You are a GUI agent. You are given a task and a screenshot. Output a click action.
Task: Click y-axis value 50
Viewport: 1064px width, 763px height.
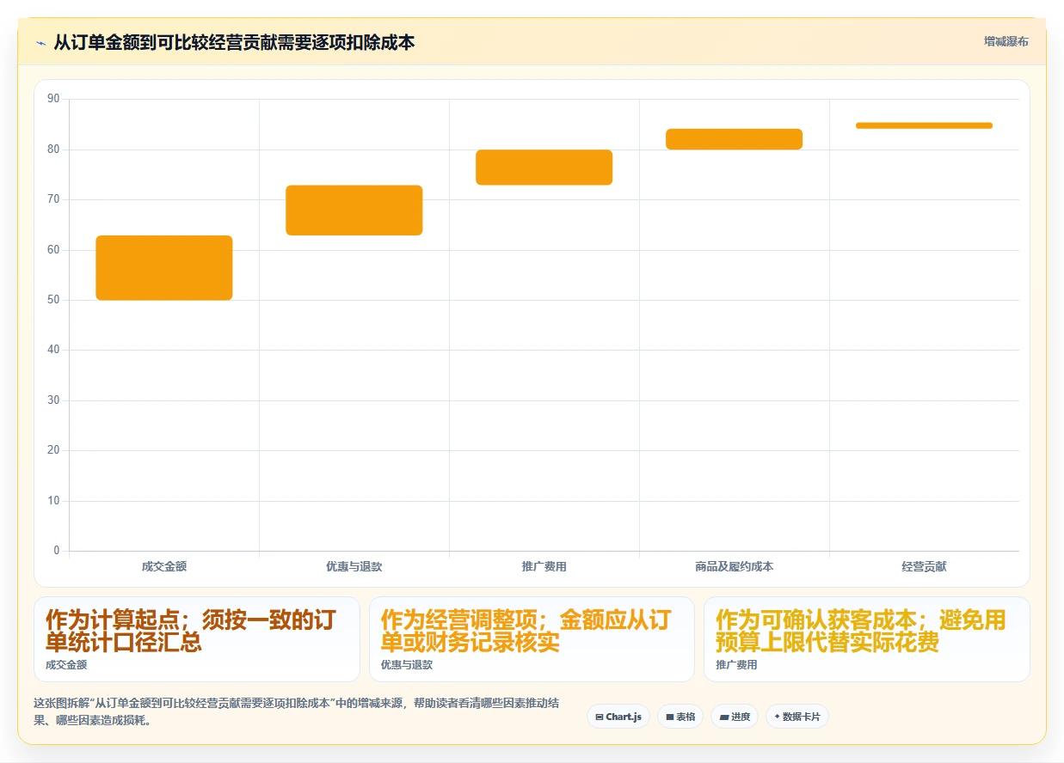(53, 300)
